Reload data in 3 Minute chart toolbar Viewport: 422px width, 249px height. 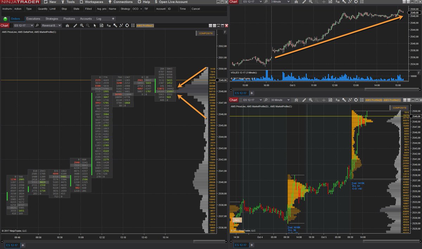tap(356, 2)
